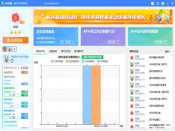Click the timer clock icon under 神硕官方@代理商
Screen dimensions: 175x131
click(12, 61)
